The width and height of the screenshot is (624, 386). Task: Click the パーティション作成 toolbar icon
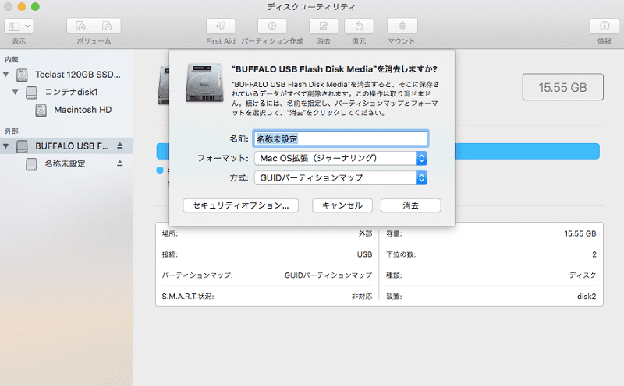click(x=272, y=26)
